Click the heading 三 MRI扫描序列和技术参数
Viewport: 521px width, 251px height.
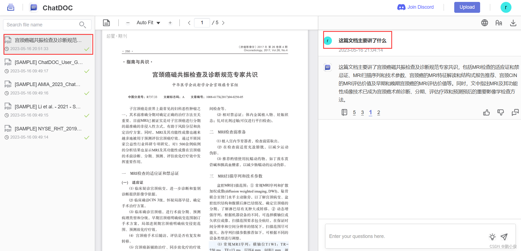pyautogui.click(x=236, y=176)
